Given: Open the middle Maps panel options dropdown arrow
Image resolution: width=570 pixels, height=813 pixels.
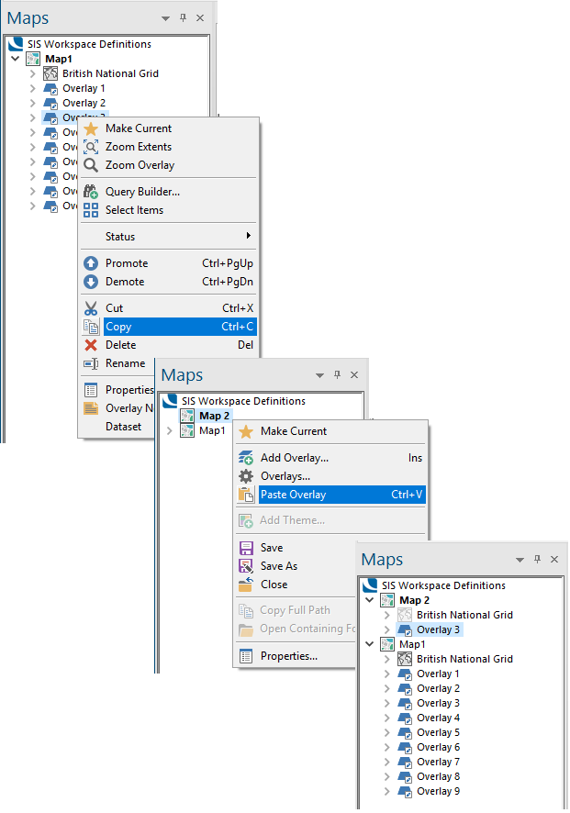Looking at the screenshot, I should 319,375.
